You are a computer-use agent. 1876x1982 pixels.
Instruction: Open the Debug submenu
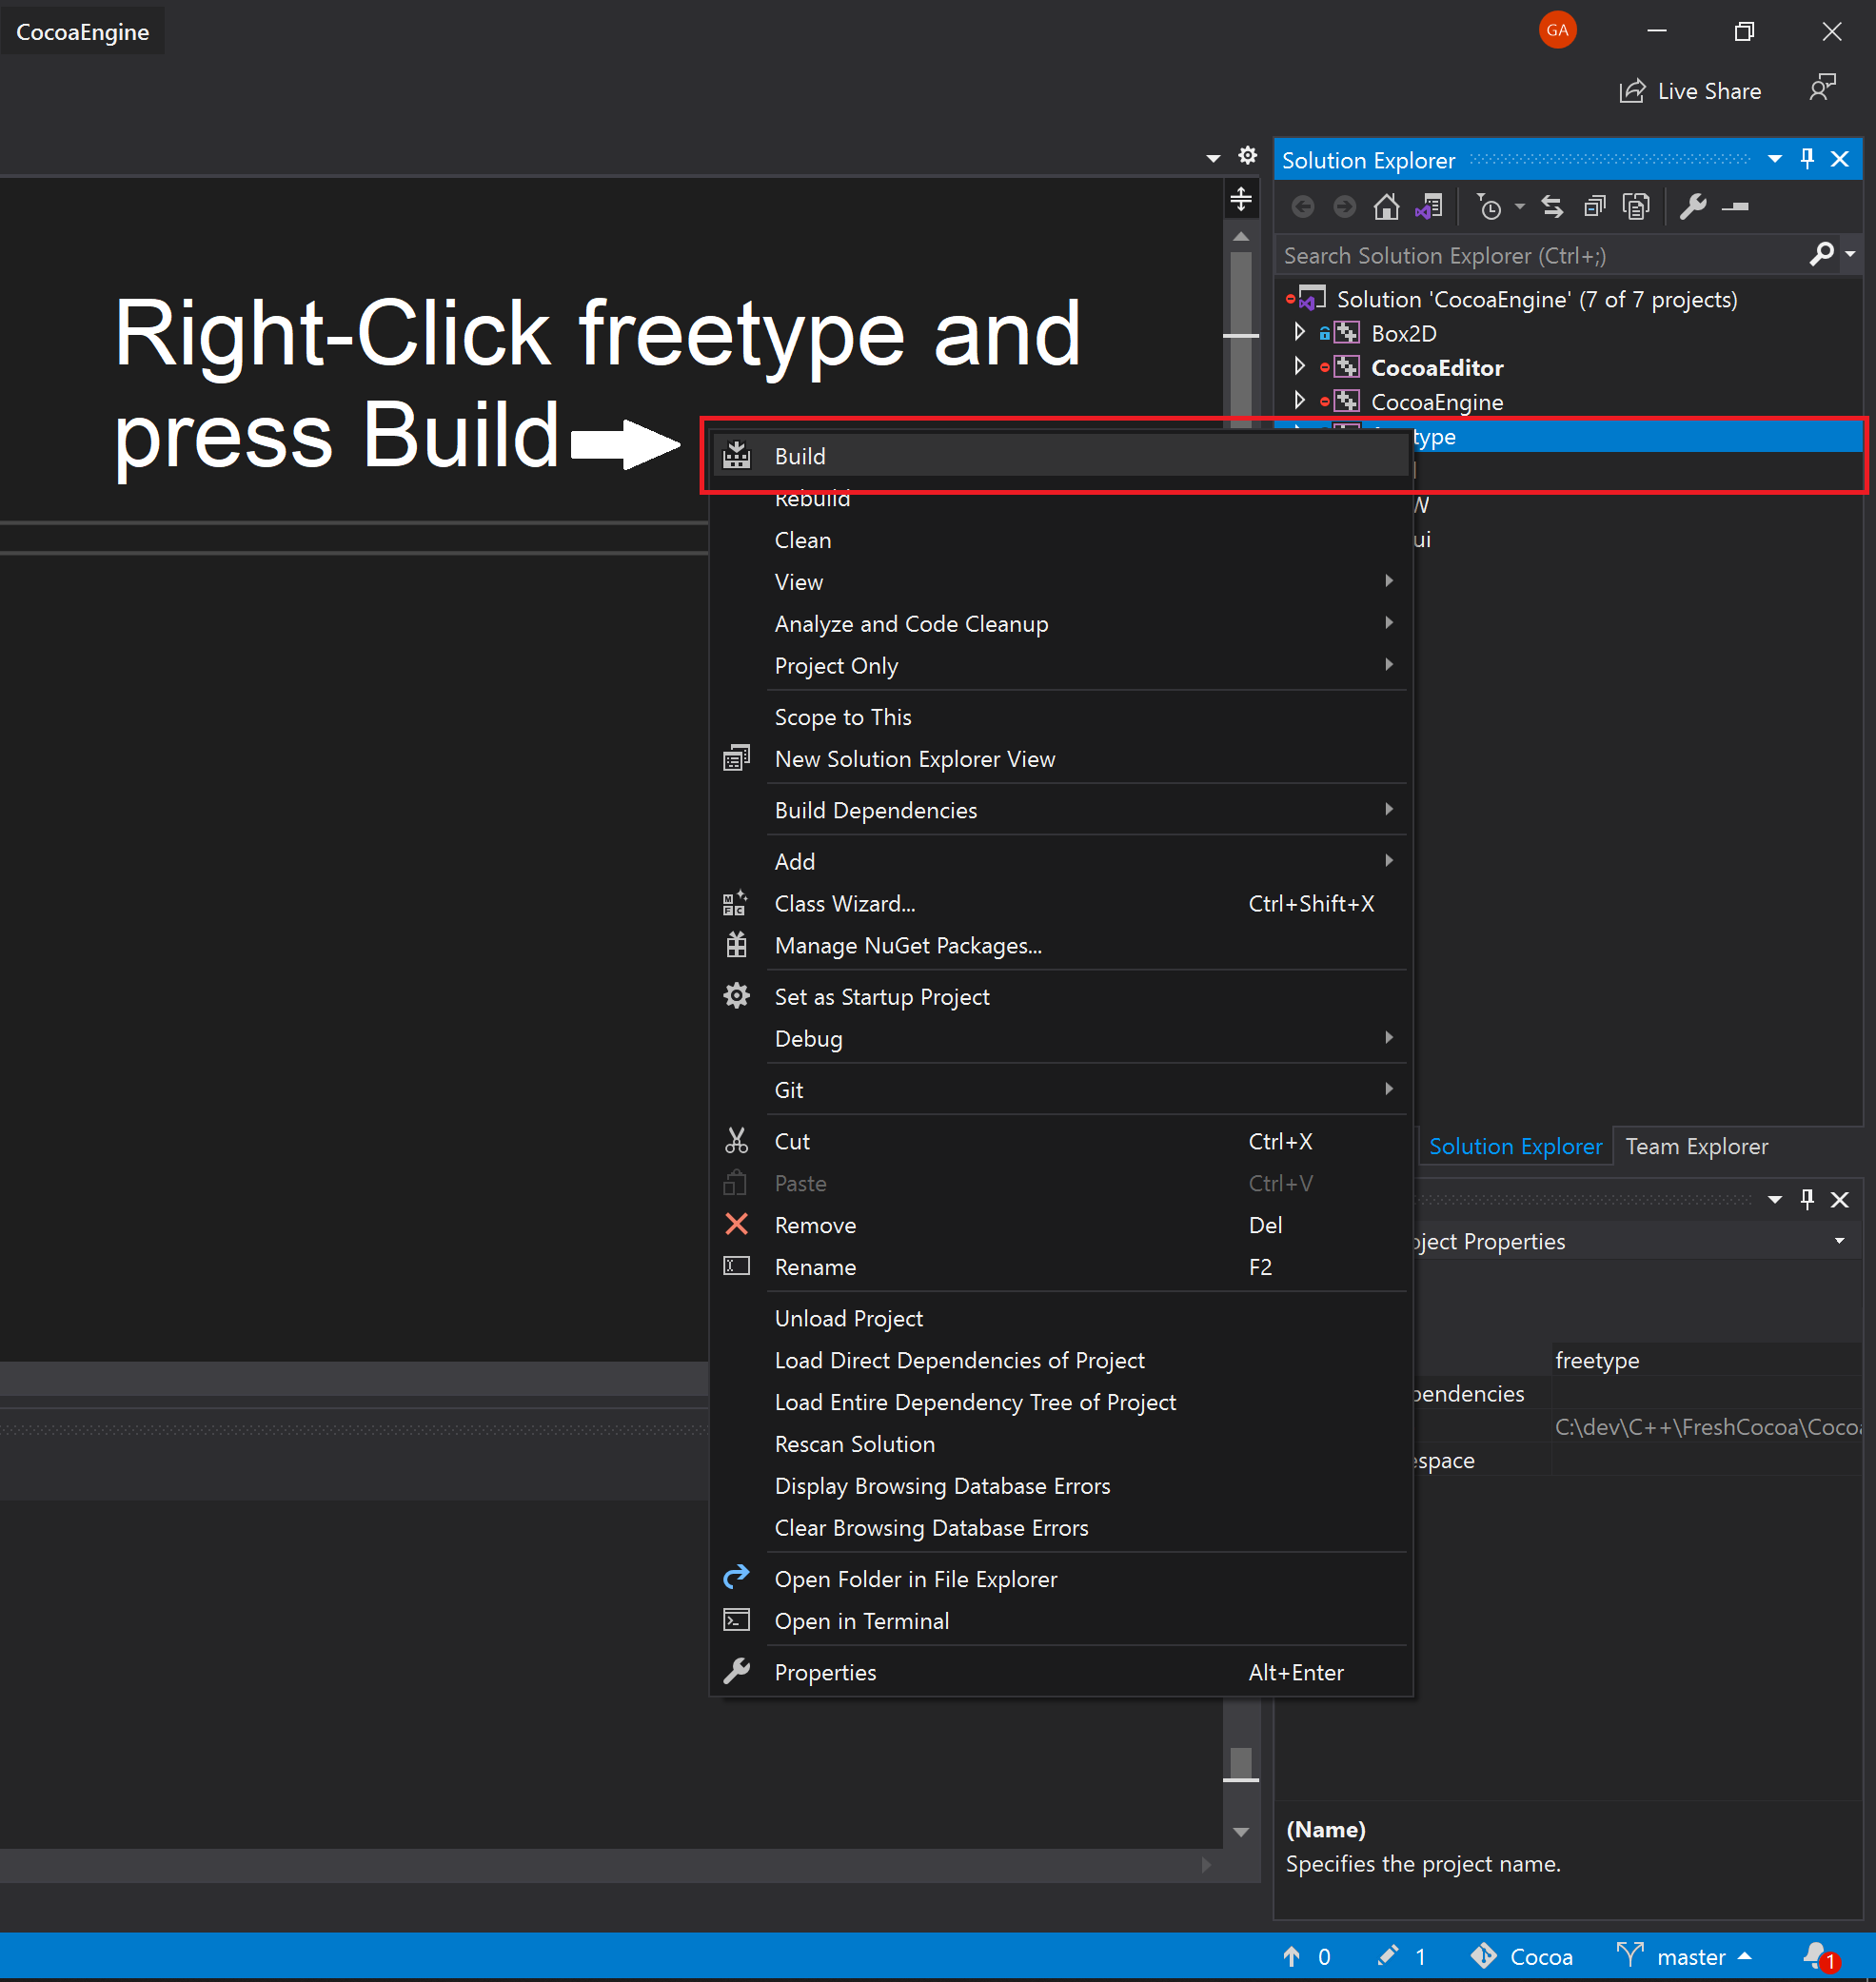[x=1059, y=1038]
